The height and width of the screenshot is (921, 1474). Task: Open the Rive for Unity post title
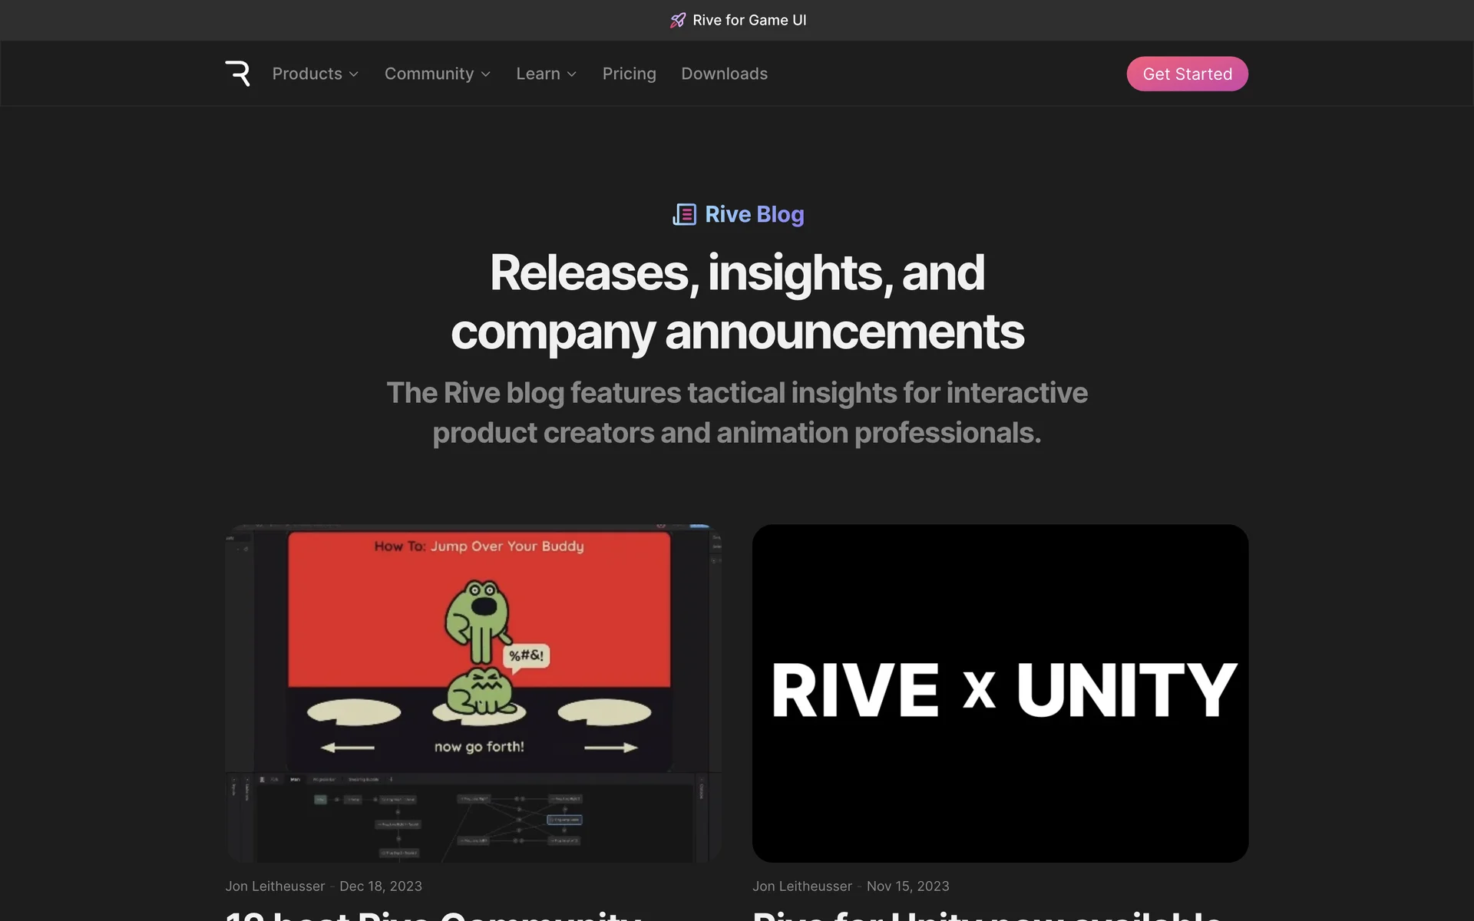pos(987,915)
